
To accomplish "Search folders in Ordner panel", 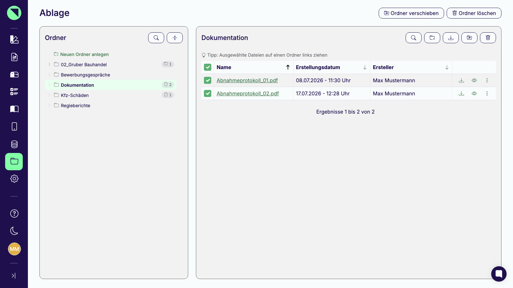I will (x=156, y=38).
